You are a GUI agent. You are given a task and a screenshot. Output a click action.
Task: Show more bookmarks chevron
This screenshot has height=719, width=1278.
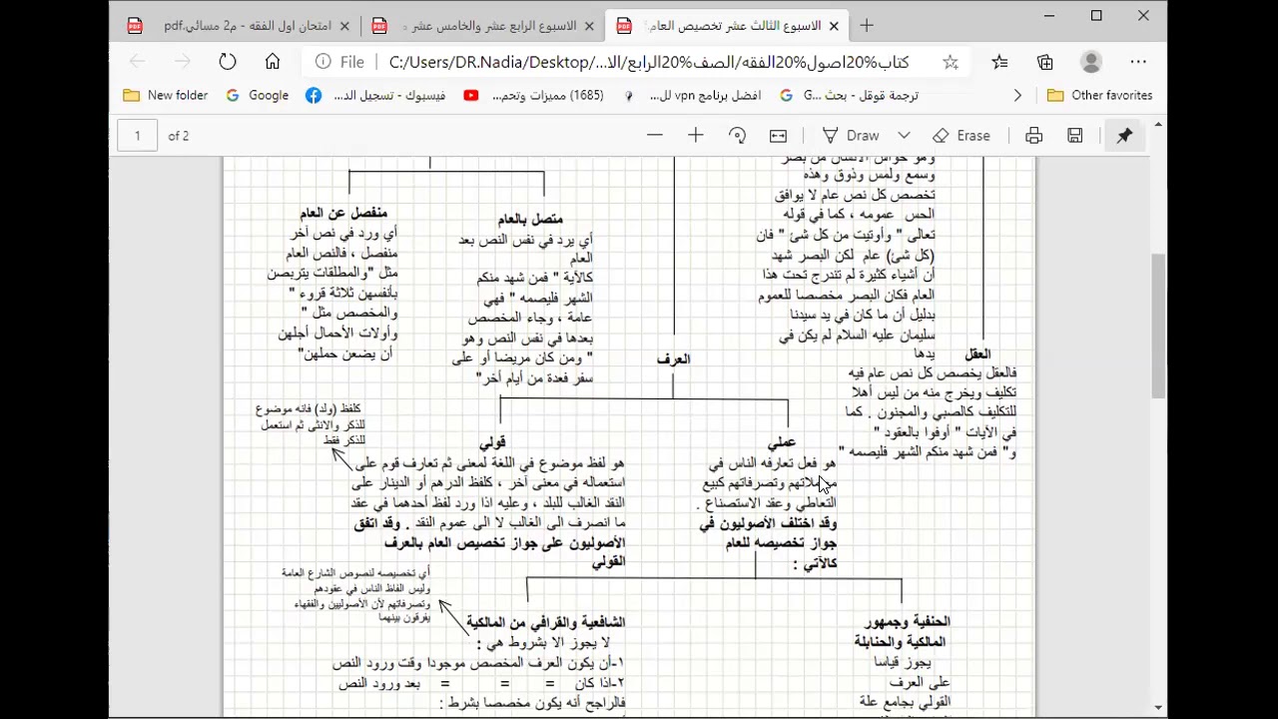tap(1017, 96)
